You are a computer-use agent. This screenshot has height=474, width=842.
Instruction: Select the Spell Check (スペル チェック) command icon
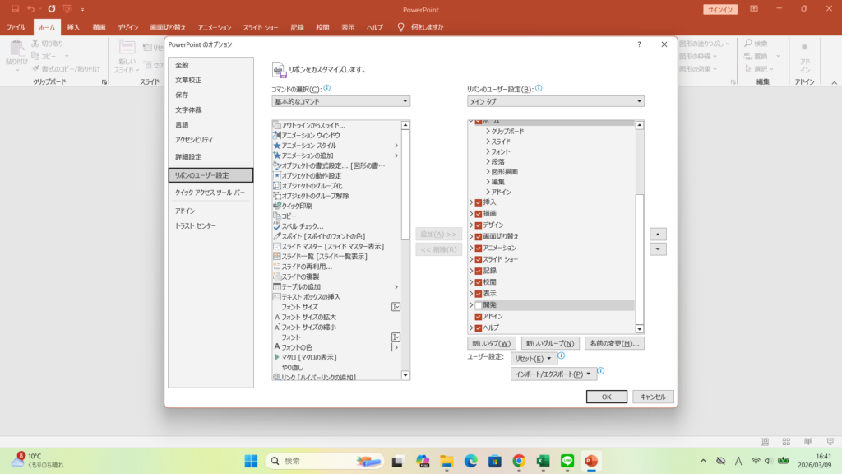[x=277, y=226]
